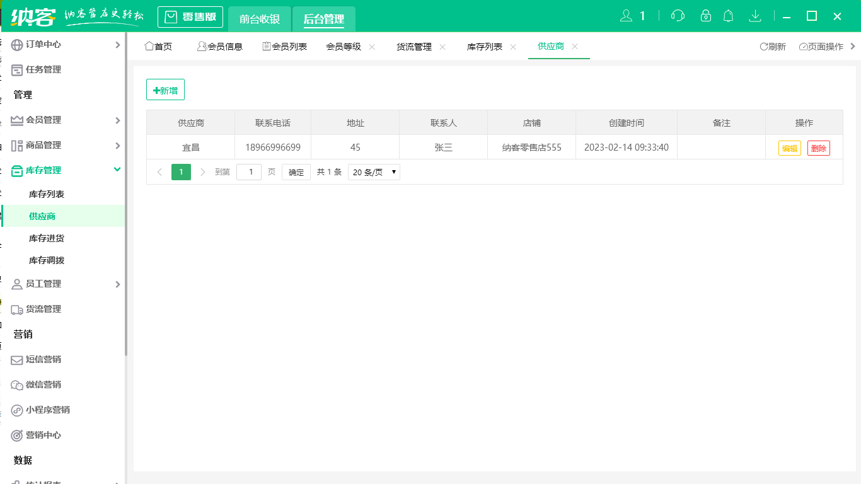The height and width of the screenshot is (484, 861).
Task: Open notifications via the bell icon
Action: click(729, 15)
